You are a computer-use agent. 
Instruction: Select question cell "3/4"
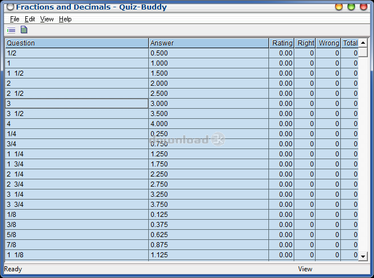tap(77, 143)
